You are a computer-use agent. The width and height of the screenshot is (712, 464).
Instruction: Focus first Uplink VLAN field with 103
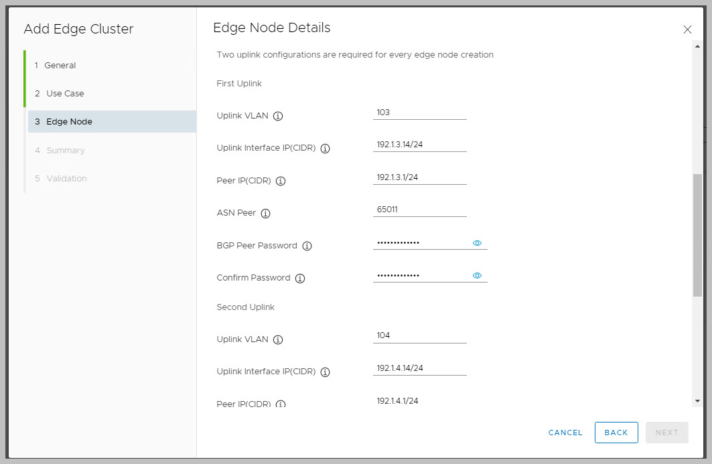click(419, 112)
